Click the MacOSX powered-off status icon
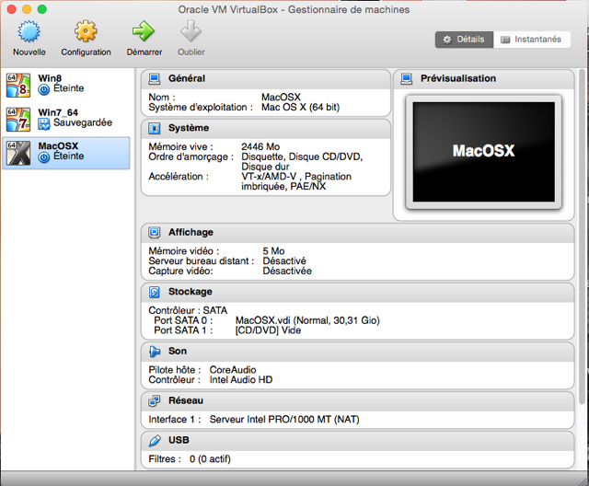 [x=44, y=157]
